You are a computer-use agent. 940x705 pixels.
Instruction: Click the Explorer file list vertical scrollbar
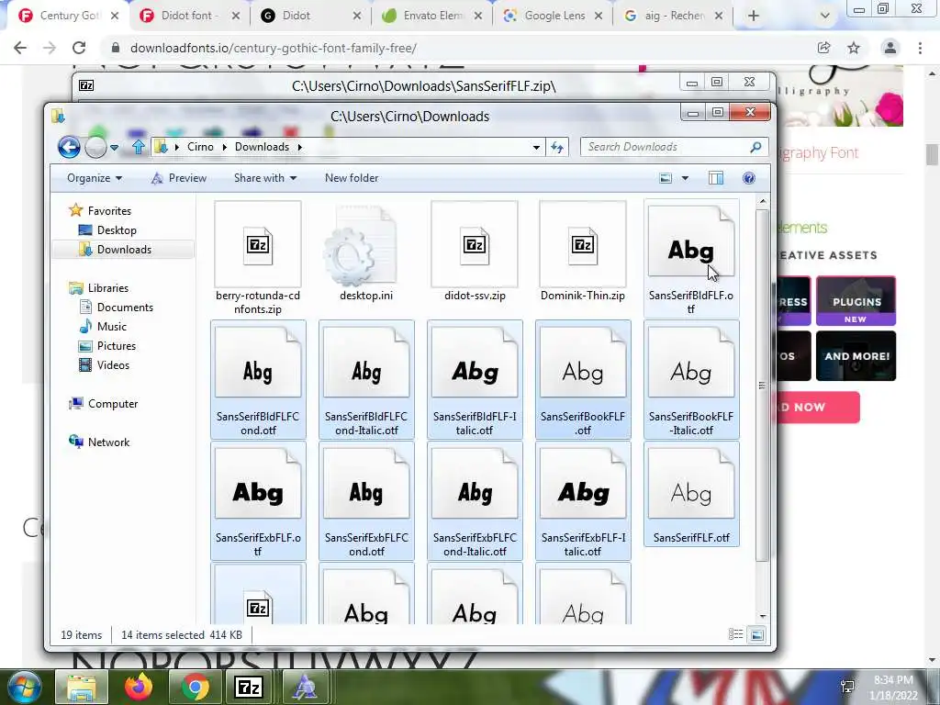(762, 385)
